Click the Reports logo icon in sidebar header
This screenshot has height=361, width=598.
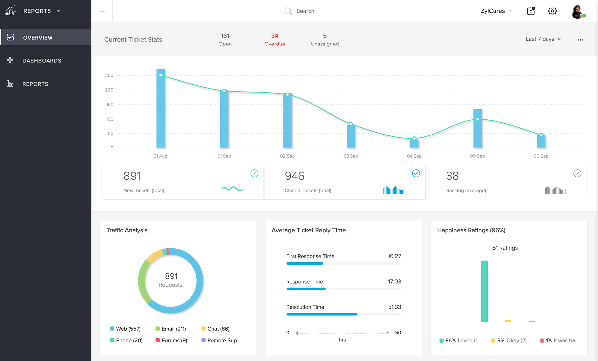point(11,11)
